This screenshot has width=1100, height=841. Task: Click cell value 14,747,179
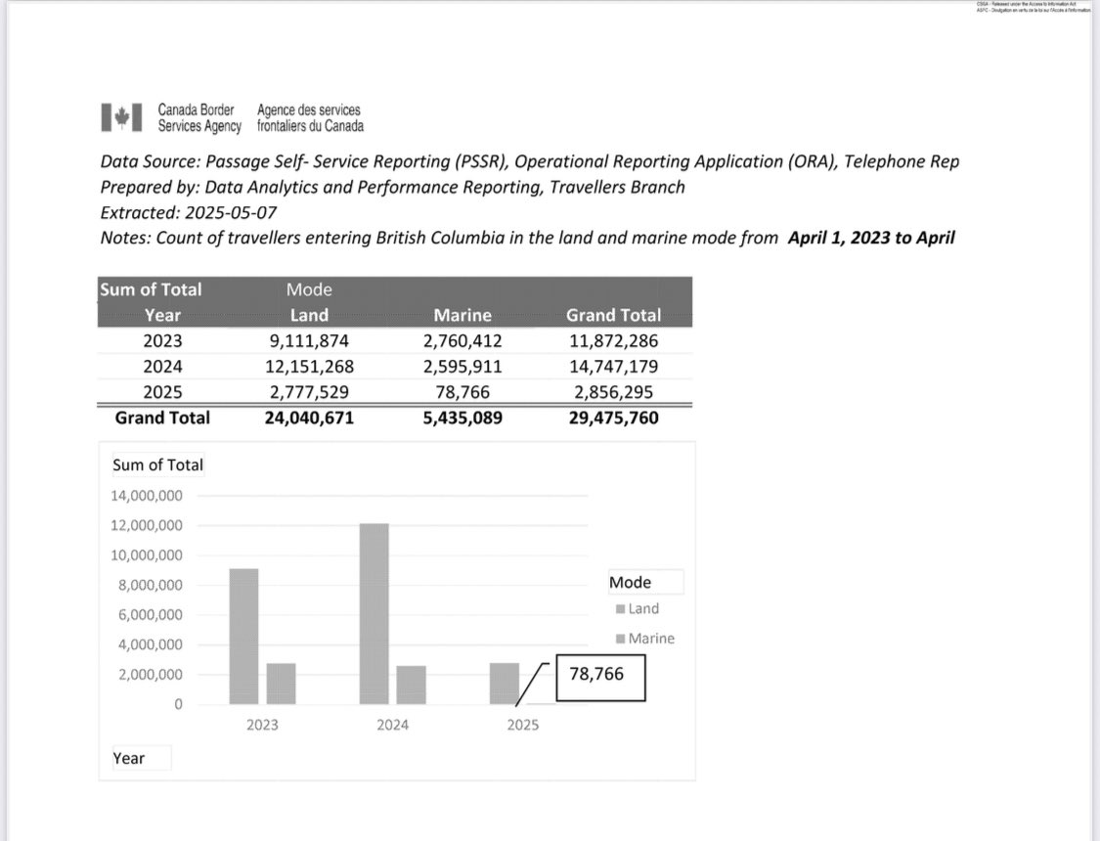614,367
